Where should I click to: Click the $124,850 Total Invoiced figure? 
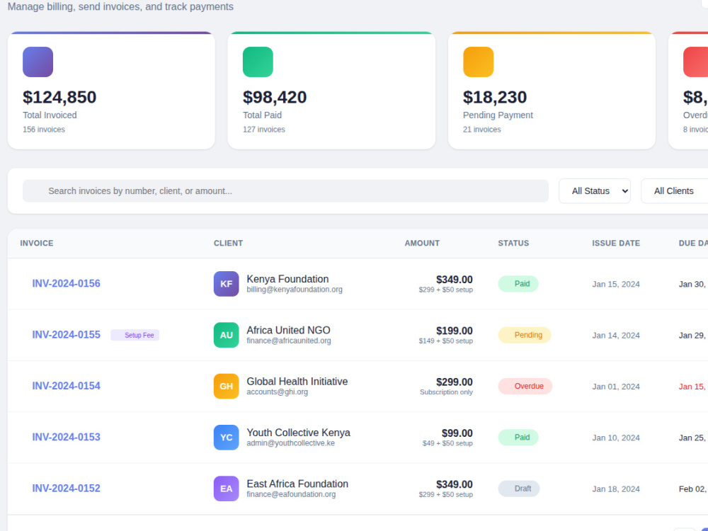pyautogui.click(x=59, y=97)
